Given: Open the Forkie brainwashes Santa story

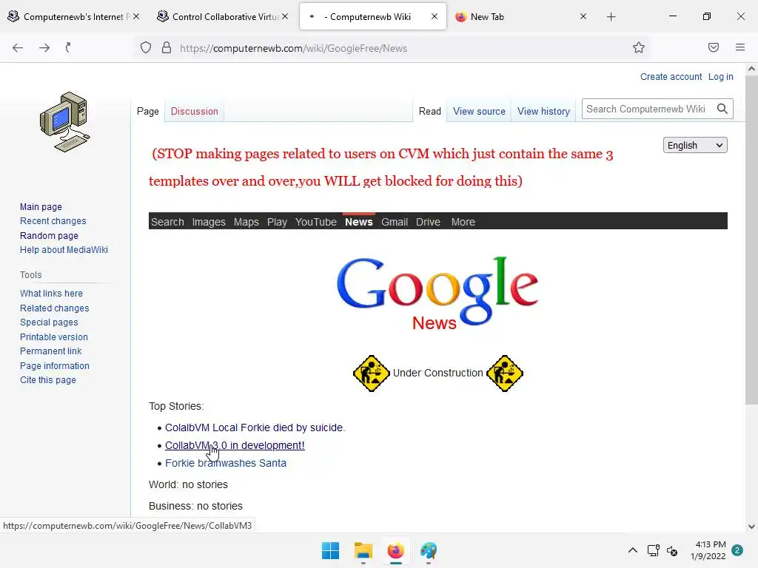Looking at the screenshot, I should click(x=226, y=463).
